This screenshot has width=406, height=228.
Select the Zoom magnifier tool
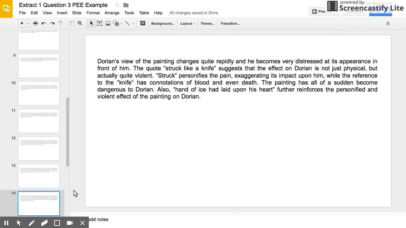pos(80,23)
